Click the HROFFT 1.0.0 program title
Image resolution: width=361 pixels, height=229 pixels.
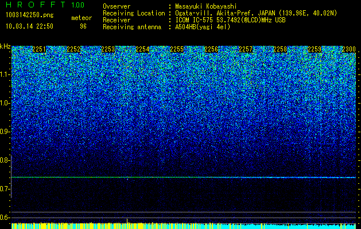pyautogui.click(x=45, y=5)
